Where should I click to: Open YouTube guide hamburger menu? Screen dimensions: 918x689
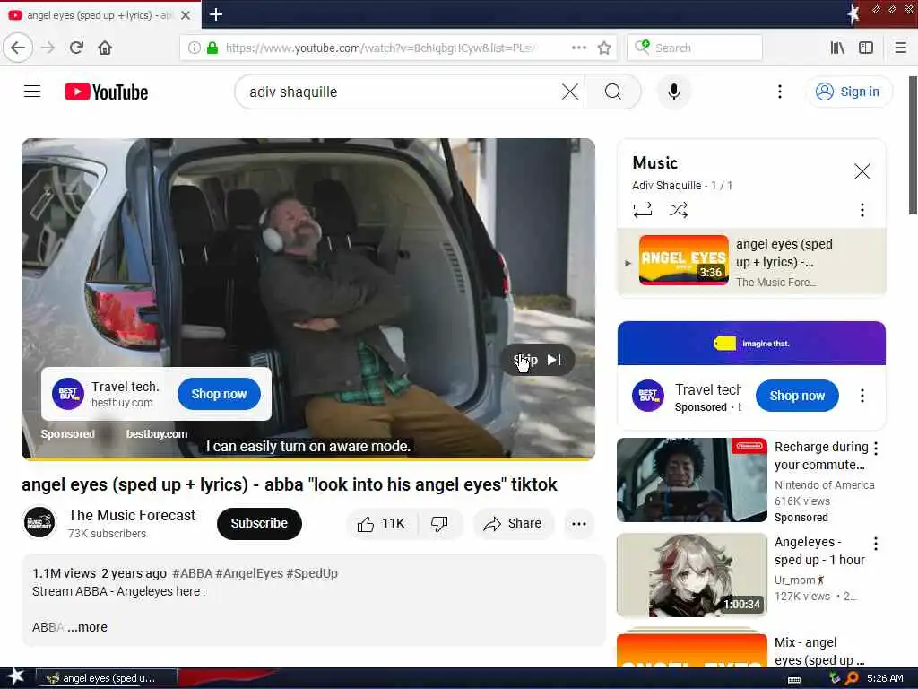pos(32,92)
